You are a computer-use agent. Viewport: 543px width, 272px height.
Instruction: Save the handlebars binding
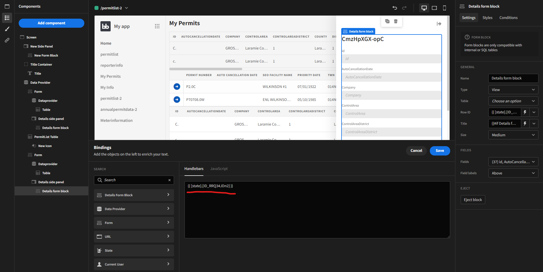tap(440, 151)
